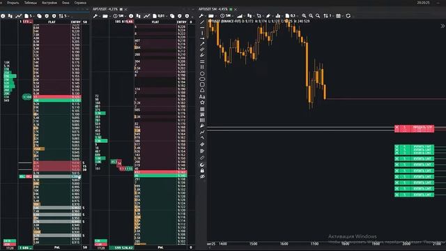Viewport: 446px width, 251px height.
Task: Click price 9.226 in middle order book
Action: tap(181, 26)
